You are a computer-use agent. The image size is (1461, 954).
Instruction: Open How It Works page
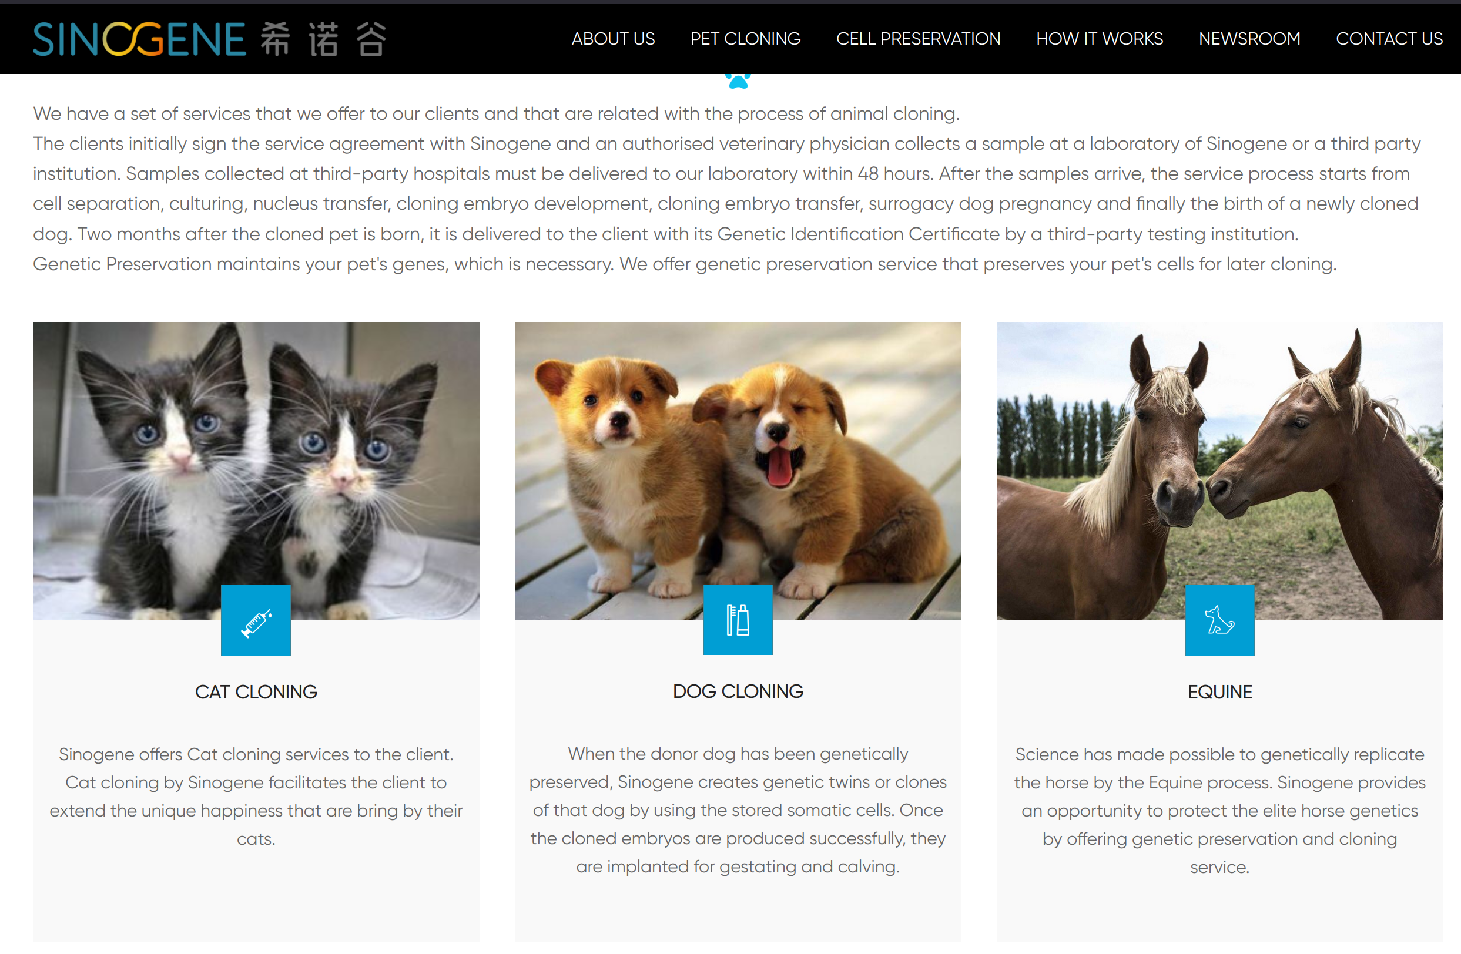point(1100,39)
